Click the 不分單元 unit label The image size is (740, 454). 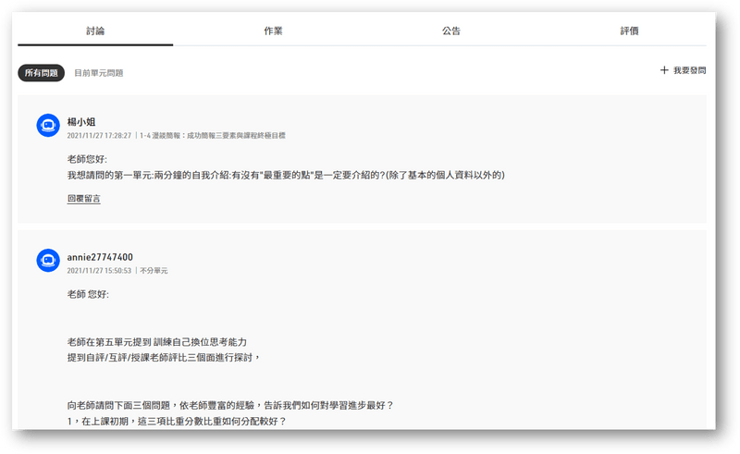[154, 271]
